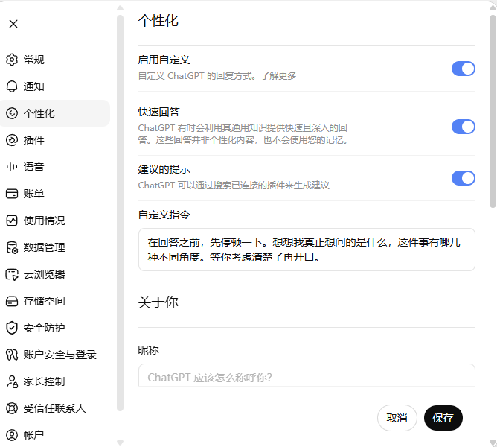Click the sidebar scrollbar up arrow
497x447 pixels.
coord(120,8)
